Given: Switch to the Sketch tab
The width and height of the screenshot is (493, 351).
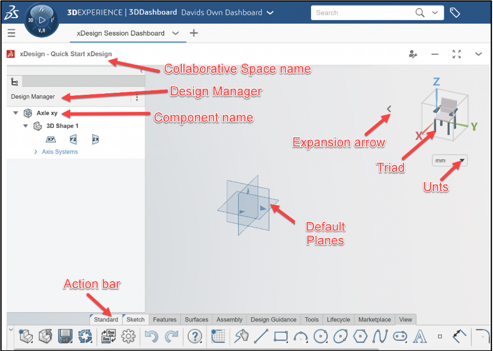Looking at the screenshot, I should 135,319.
